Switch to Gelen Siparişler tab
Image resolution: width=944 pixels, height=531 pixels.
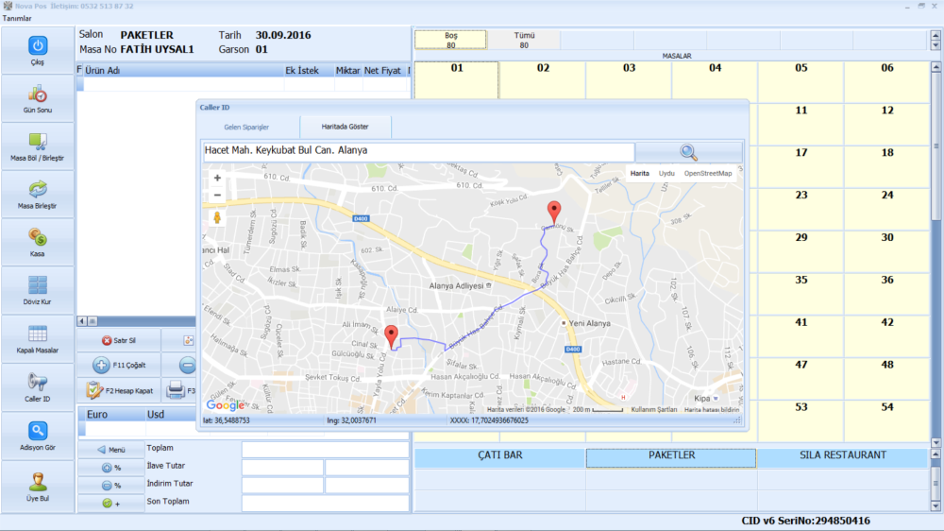[246, 127]
